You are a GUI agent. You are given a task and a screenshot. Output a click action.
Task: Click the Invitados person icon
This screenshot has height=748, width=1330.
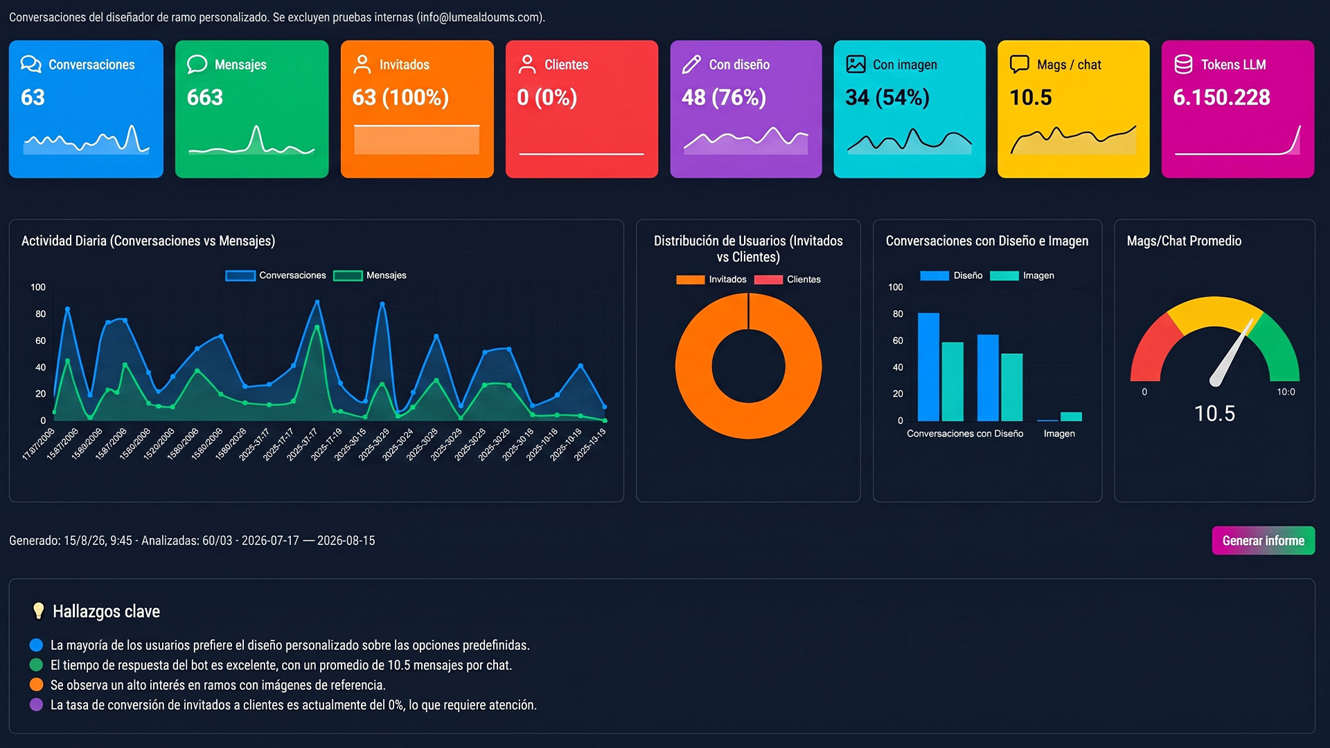[362, 64]
